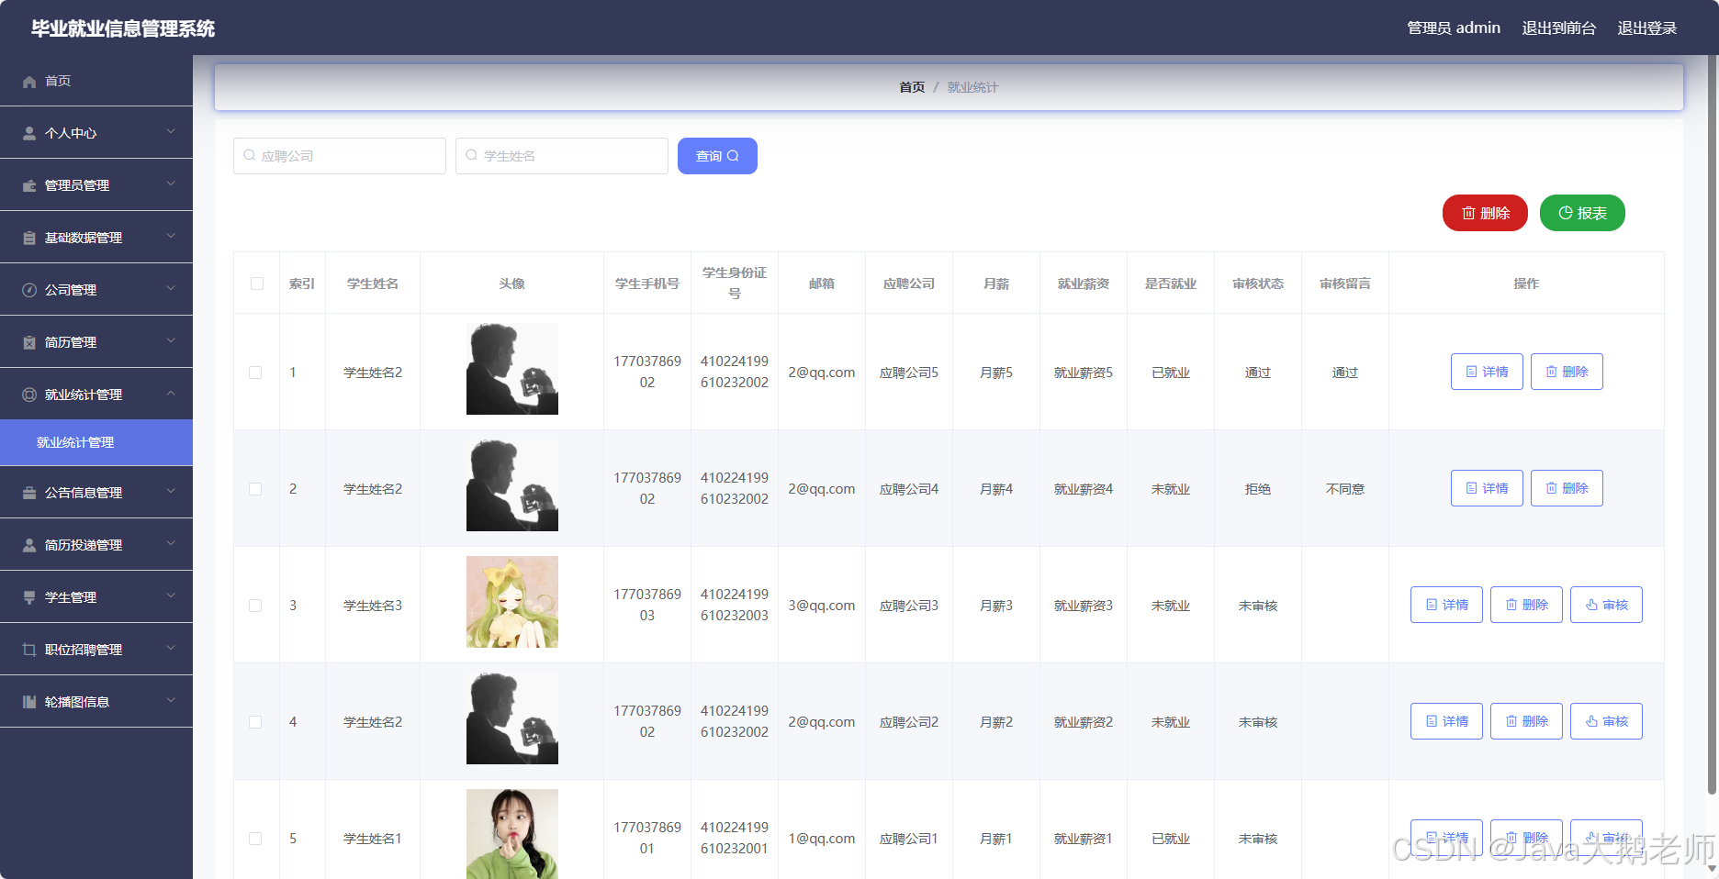The height and width of the screenshot is (879, 1719).
Task: Click the briefcase icon for 公告信息管理
Action: pos(29,493)
